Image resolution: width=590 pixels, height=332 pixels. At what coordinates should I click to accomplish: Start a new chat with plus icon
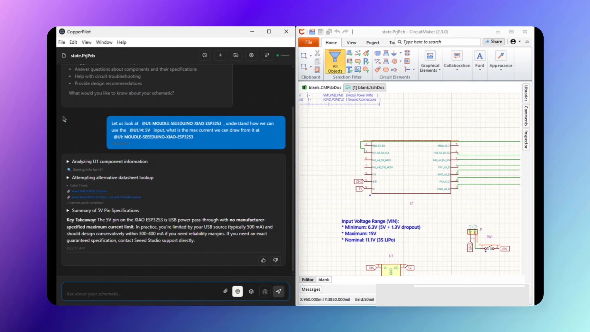click(x=220, y=55)
